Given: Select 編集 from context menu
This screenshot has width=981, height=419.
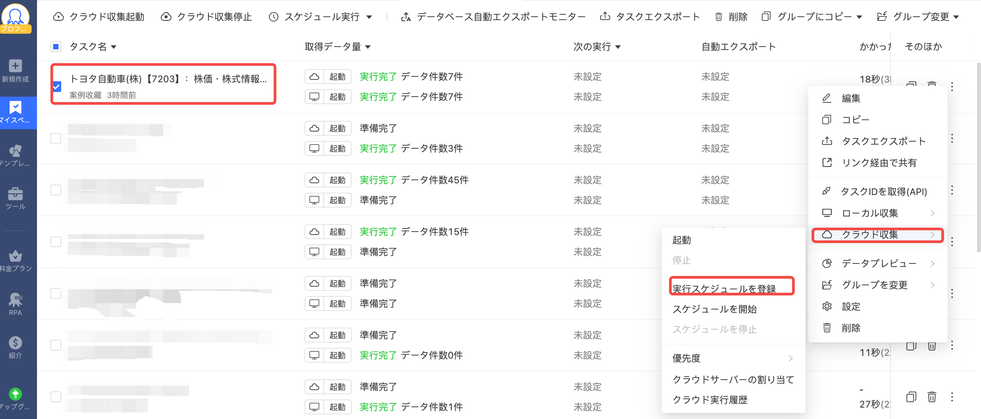Looking at the screenshot, I should tap(877, 98).
